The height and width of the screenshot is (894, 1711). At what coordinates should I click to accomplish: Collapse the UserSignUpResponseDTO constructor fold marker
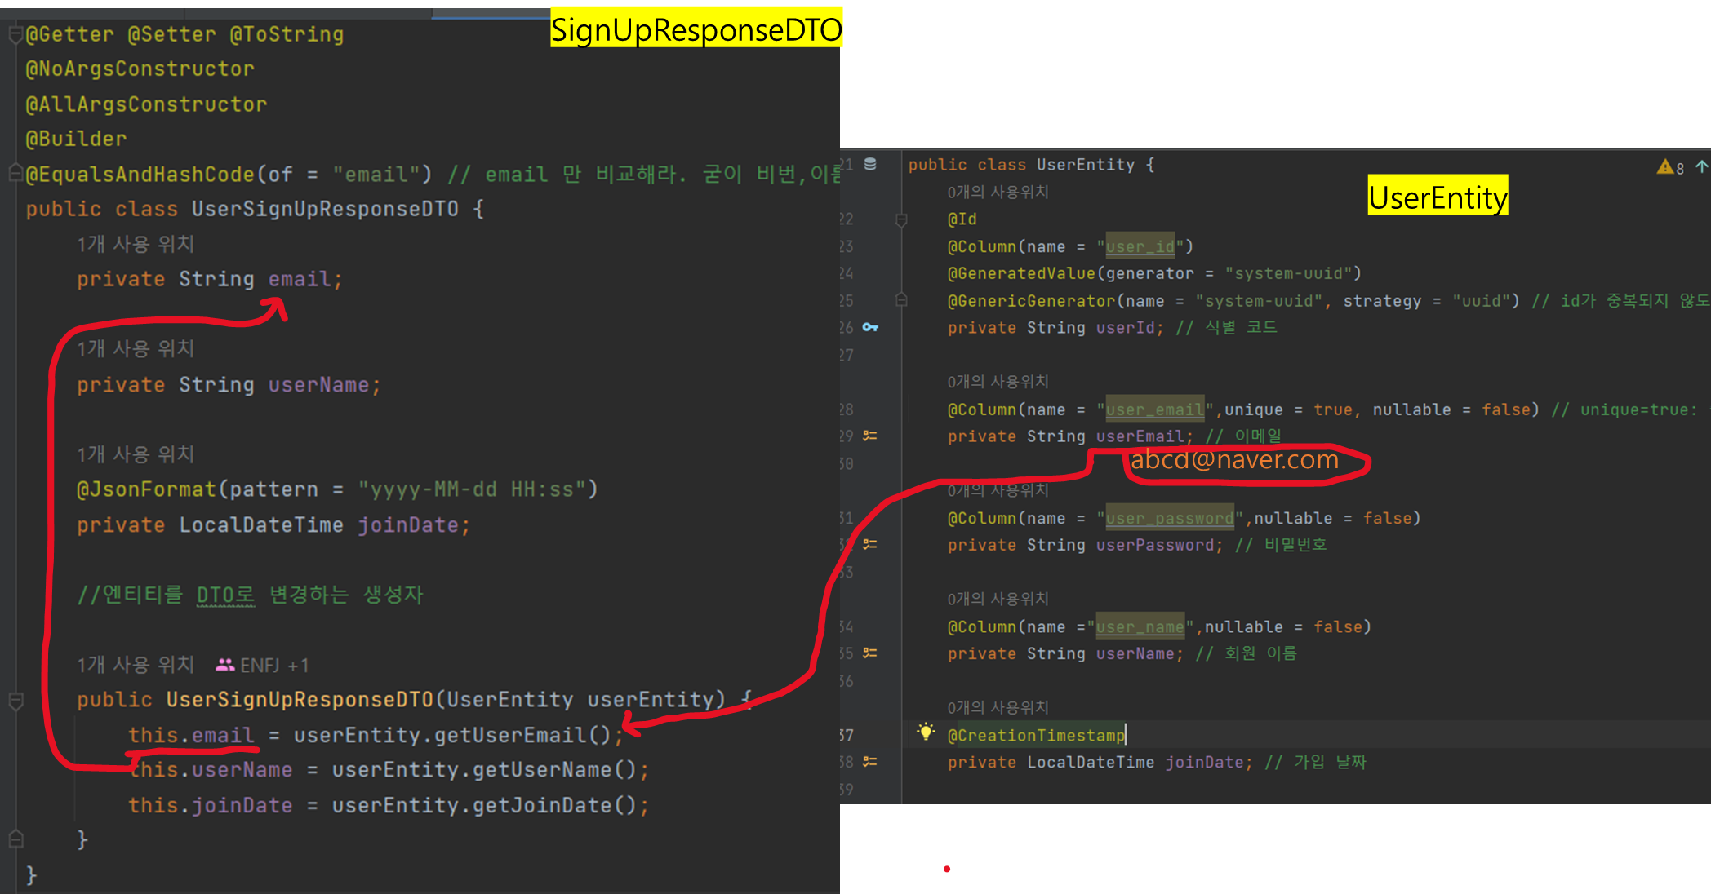pyautogui.click(x=15, y=700)
